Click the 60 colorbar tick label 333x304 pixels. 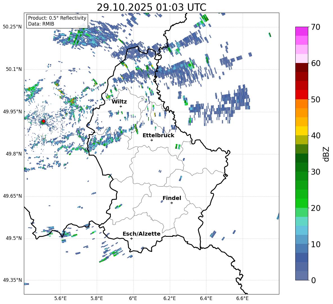(315, 63)
